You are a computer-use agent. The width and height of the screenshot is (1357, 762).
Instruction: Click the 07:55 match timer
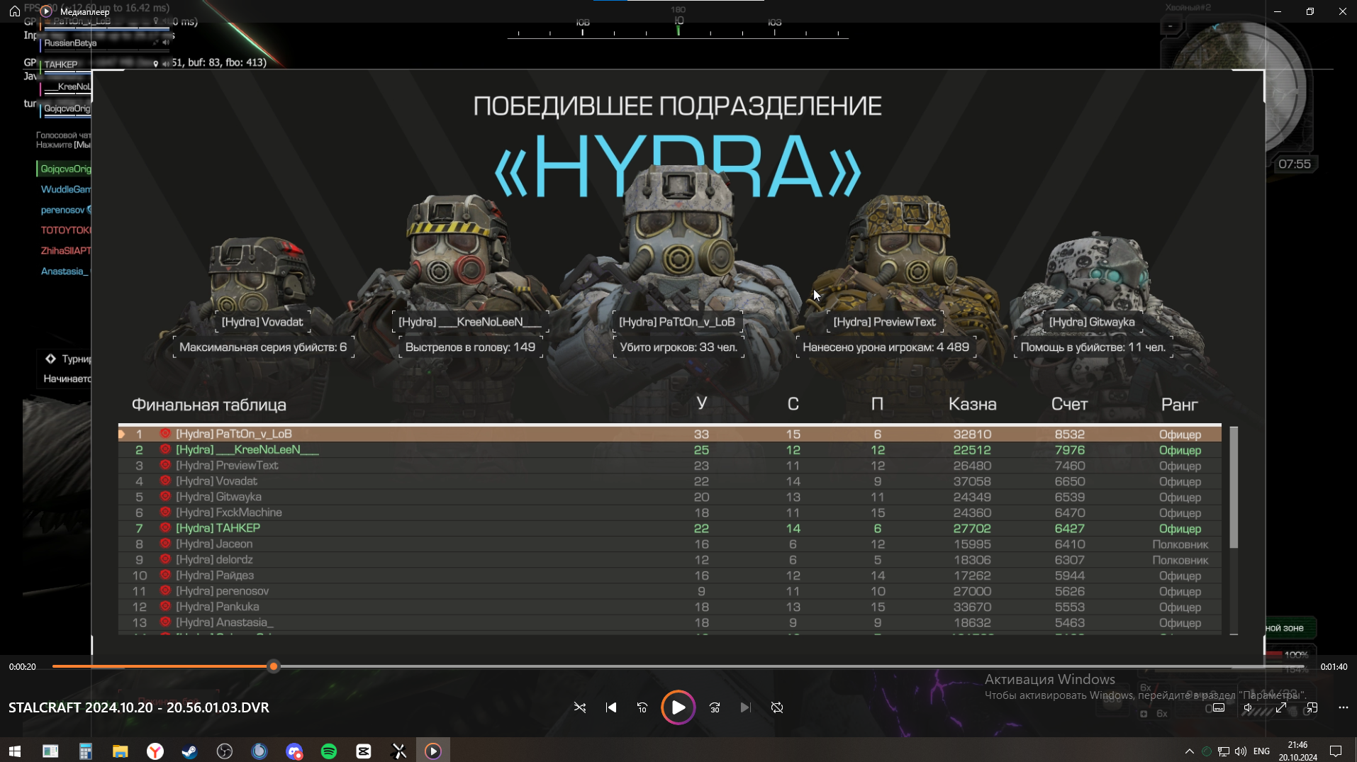(1294, 164)
